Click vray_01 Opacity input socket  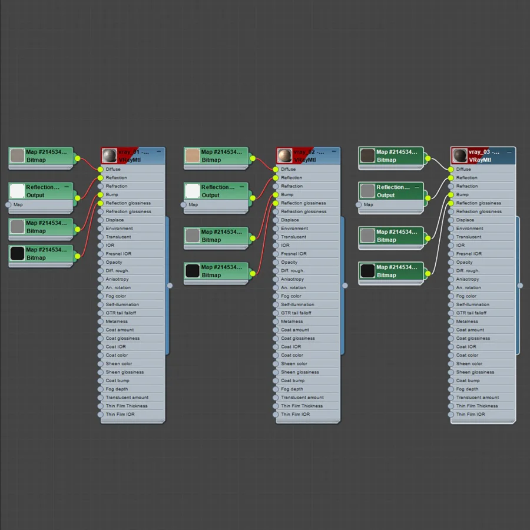click(100, 262)
